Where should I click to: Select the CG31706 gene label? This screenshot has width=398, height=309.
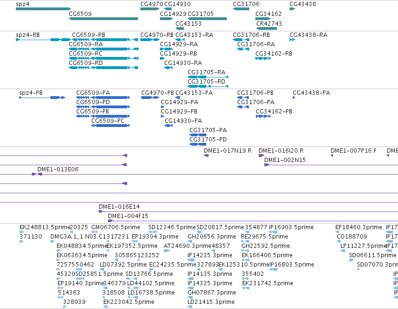pyautogui.click(x=246, y=4)
